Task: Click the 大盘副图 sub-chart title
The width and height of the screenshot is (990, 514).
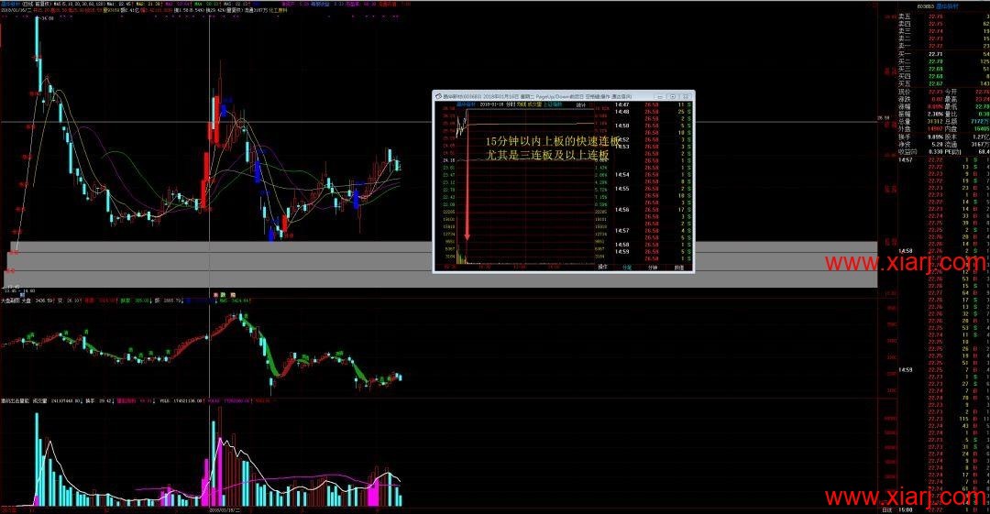Action: coord(9,301)
